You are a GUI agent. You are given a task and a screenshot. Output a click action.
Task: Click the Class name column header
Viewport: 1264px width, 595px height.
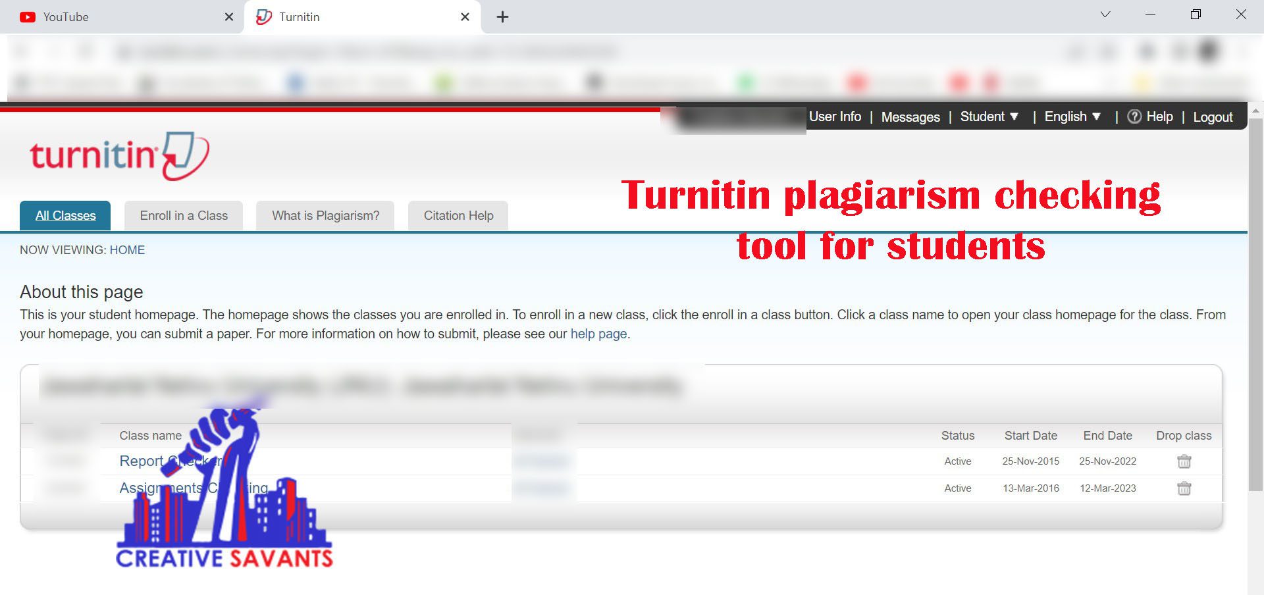tap(150, 436)
